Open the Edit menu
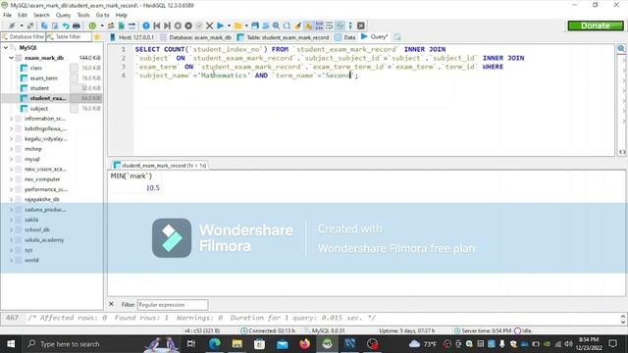 (x=23, y=15)
